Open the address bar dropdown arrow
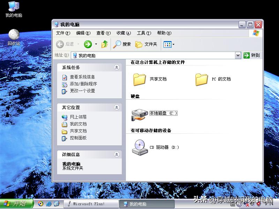 237,55
